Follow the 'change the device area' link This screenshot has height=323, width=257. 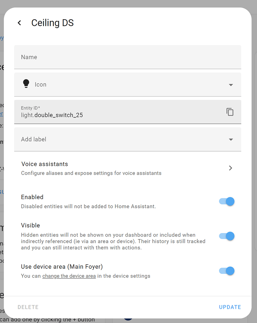69,276
